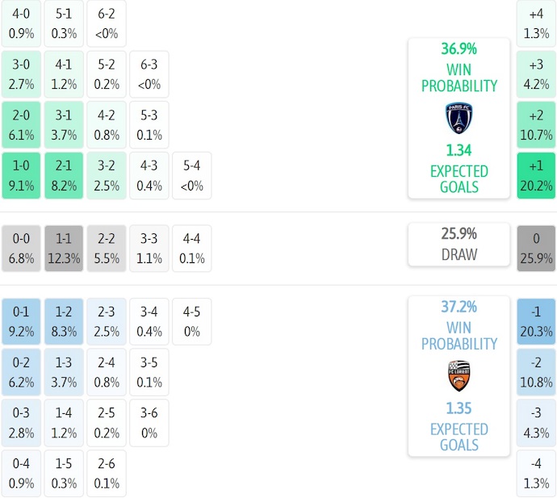Viewport: 557px width, 498px height.
Task: Select the 2-0 score cell
Action: point(22,125)
